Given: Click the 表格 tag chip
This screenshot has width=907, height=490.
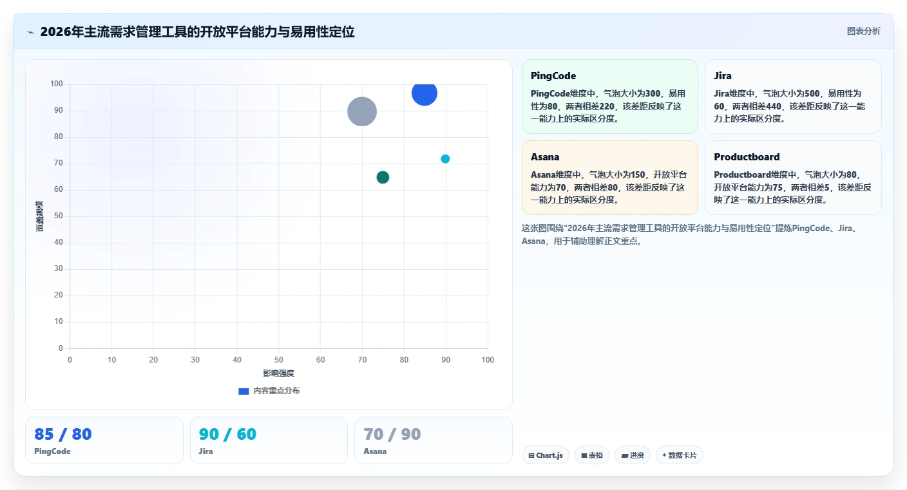Looking at the screenshot, I should [x=592, y=455].
